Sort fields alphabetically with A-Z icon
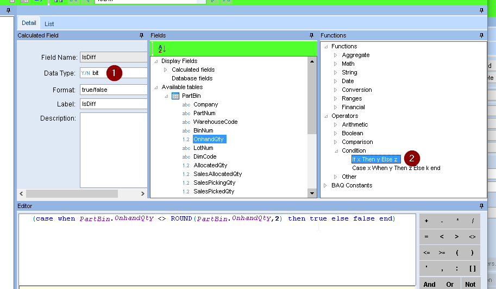Image resolution: width=496 pixels, height=289 pixels. [x=162, y=49]
